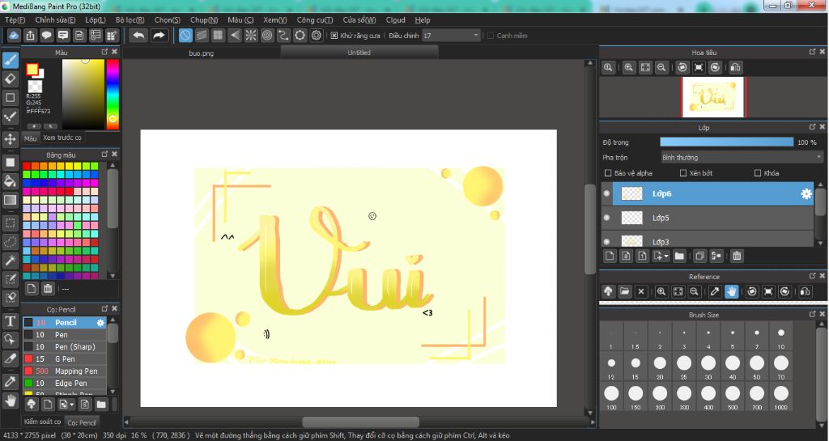
Task: Switch to buo.png tab
Action: pyautogui.click(x=201, y=53)
